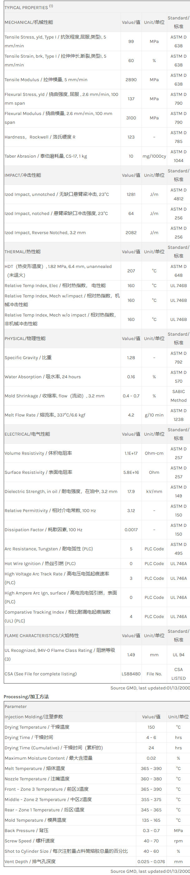Click the Taber Abrasion row label
Image resolution: width=190 pixels, height=875 pixels.
point(46,156)
